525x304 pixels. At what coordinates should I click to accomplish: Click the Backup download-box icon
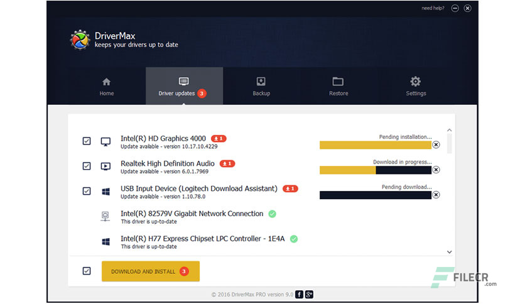pyautogui.click(x=261, y=82)
